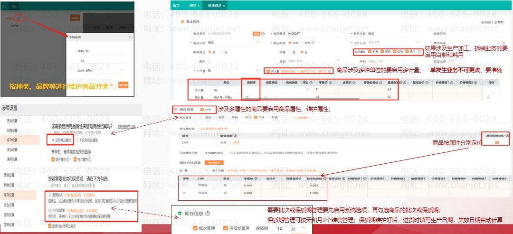The height and width of the screenshot is (234, 513).
Task: Click the 查询 button beside 商品条码
Action: click(256, 34)
